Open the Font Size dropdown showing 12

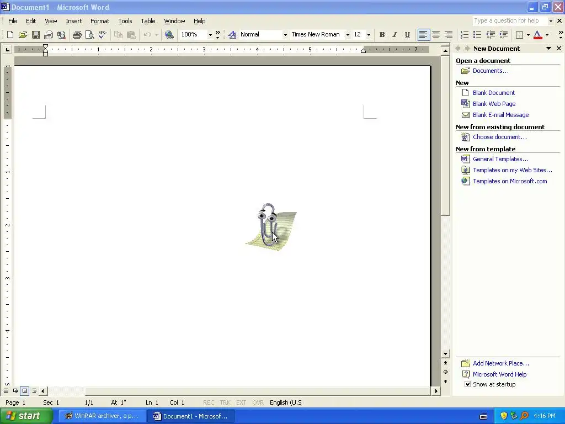click(368, 35)
